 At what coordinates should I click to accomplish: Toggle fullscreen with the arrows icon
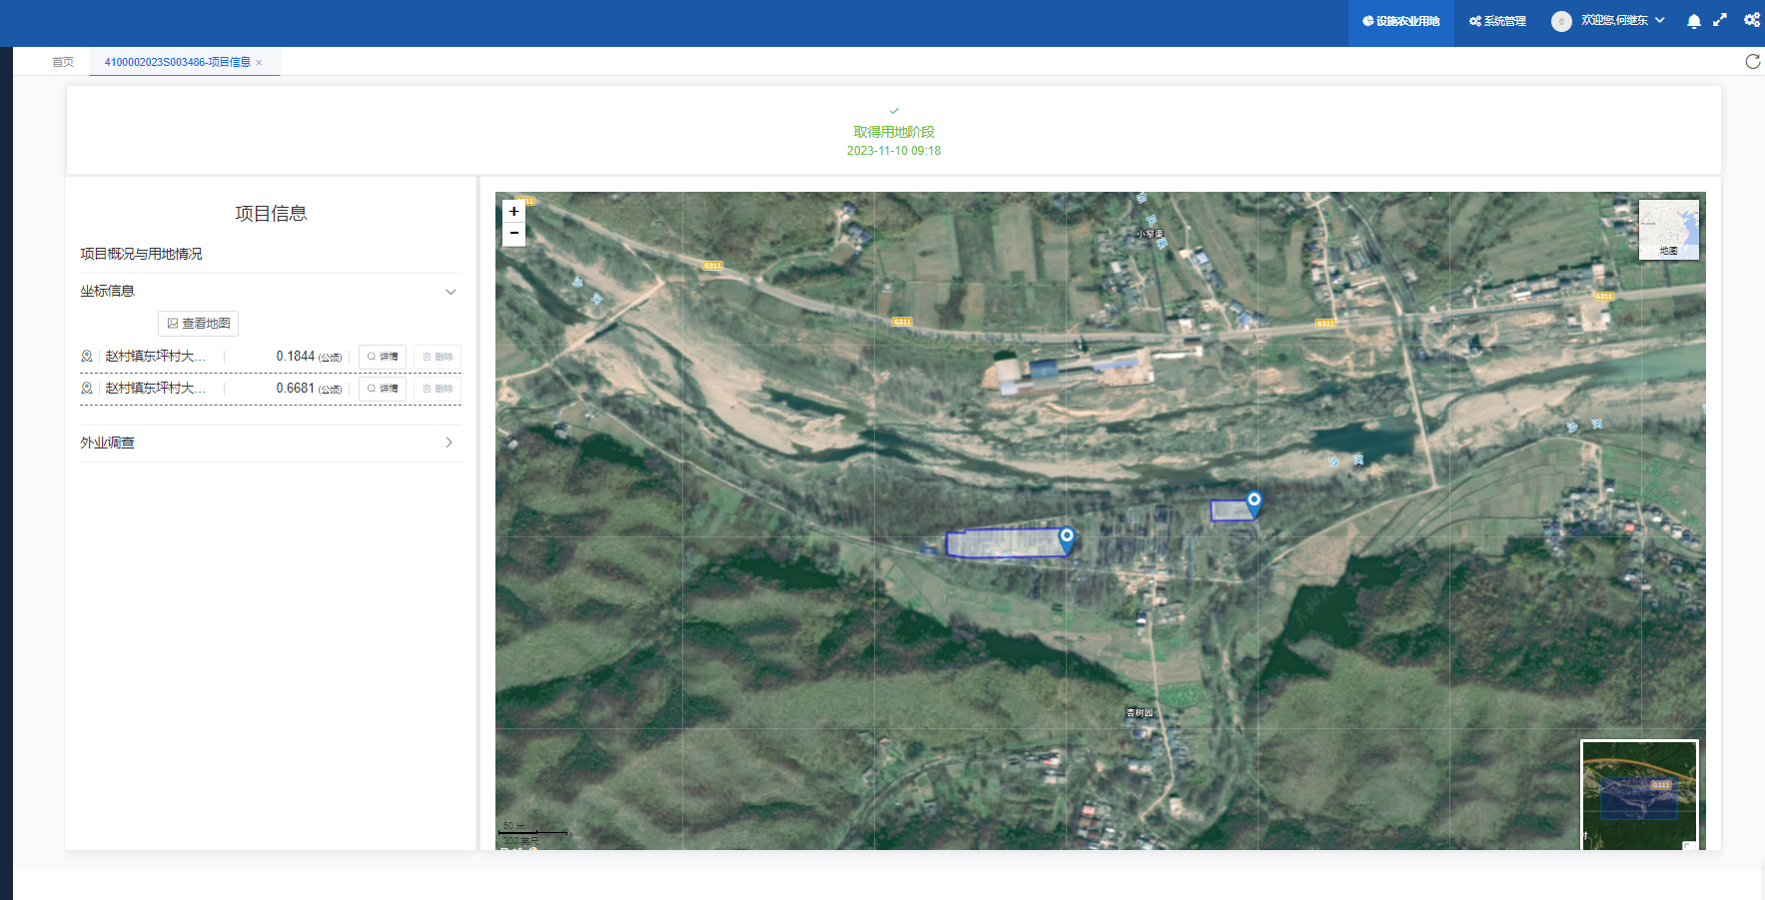pos(1720,20)
